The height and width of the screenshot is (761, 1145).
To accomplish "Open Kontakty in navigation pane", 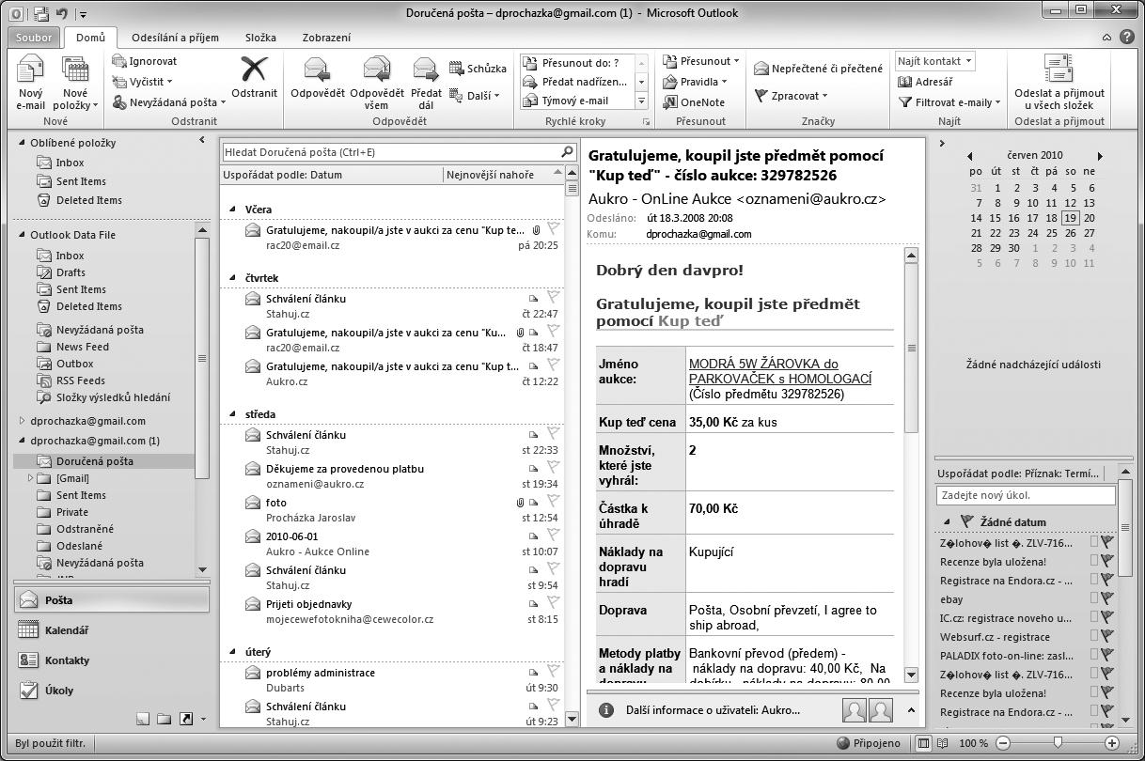I will pos(111,660).
